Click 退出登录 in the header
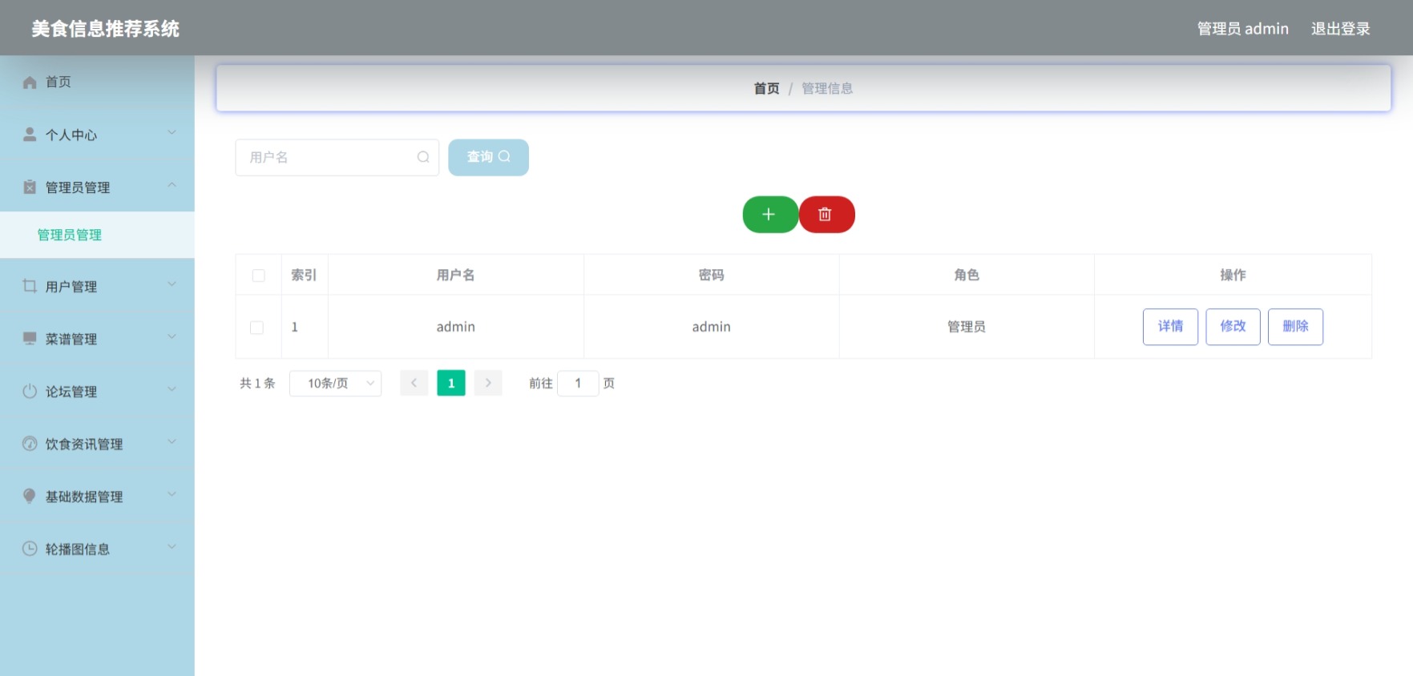This screenshot has width=1413, height=676. [1340, 29]
